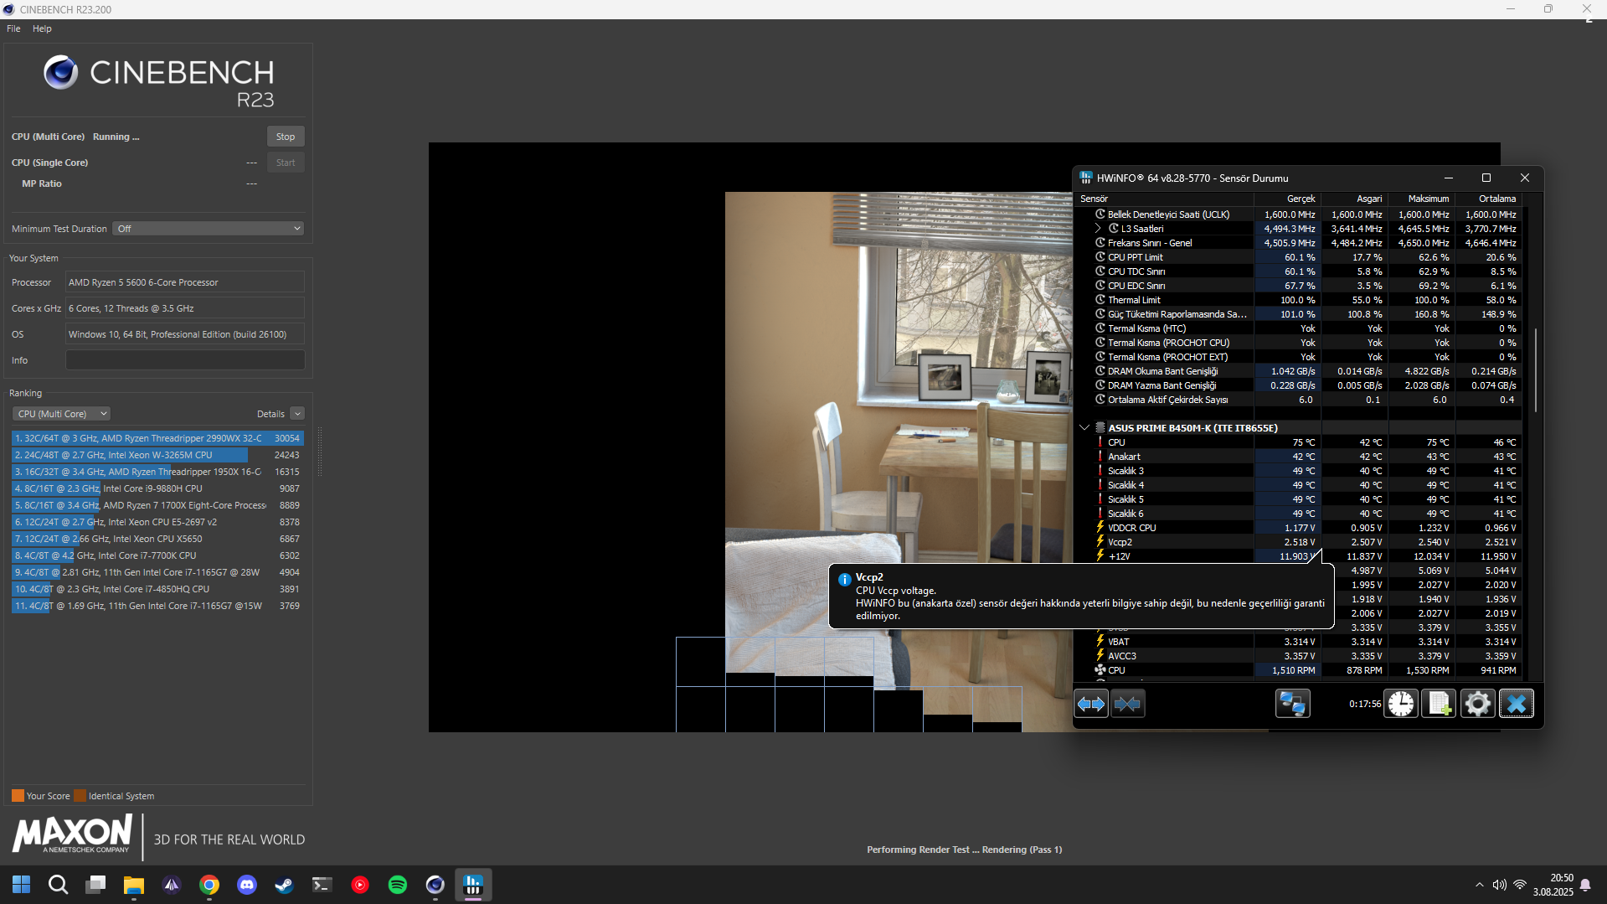
Task: Expand the L3 Saatleri sensor row
Action: (x=1098, y=229)
